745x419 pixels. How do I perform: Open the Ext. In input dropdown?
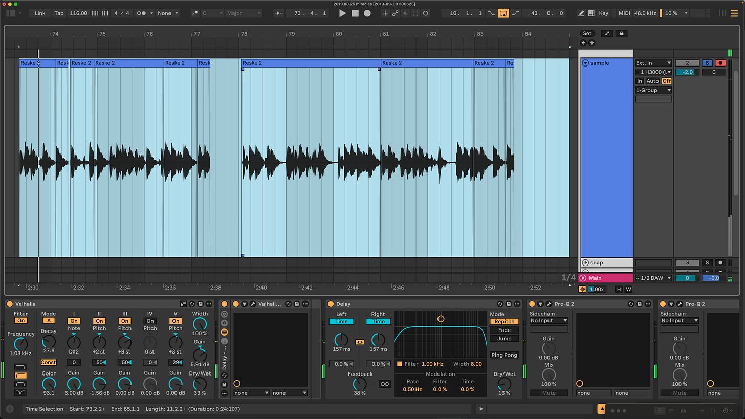[653, 63]
